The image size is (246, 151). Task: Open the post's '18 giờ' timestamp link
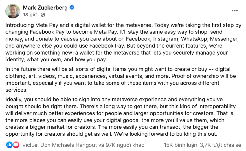click(30, 15)
